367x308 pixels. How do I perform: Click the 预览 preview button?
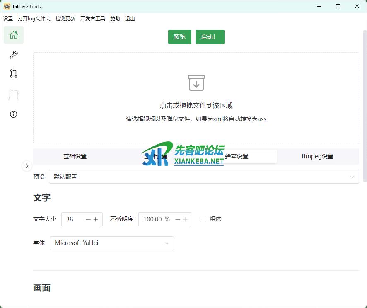coord(179,37)
